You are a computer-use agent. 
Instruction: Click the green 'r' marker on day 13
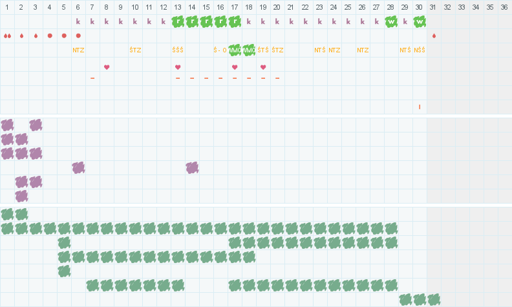pyautogui.click(x=178, y=21)
